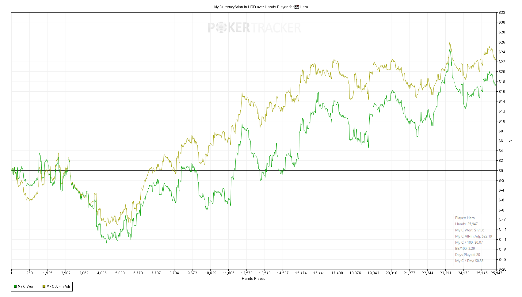This screenshot has width=522, height=297.
Task: Click the y-axis label '$-12'
Action: [502, 230]
